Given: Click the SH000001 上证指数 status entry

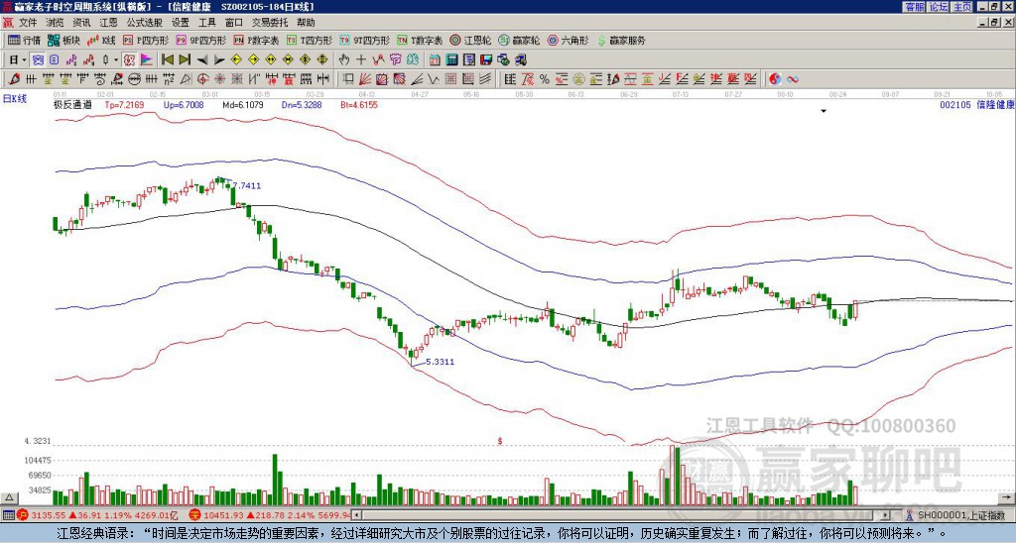Looking at the screenshot, I should [959, 515].
